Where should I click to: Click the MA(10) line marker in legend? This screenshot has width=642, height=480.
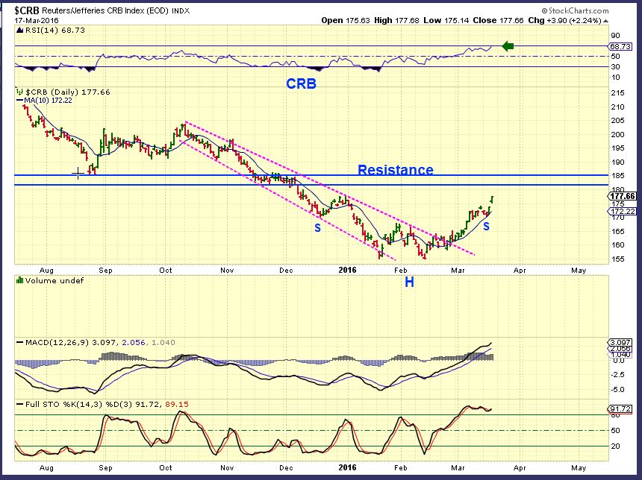(19, 100)
